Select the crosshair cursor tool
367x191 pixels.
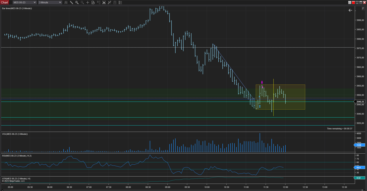pyautogui.click(x=88, y=2)
